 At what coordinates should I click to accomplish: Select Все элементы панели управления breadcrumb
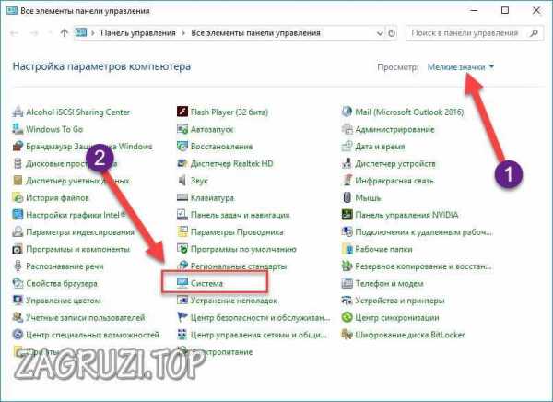tap(255, 33)
